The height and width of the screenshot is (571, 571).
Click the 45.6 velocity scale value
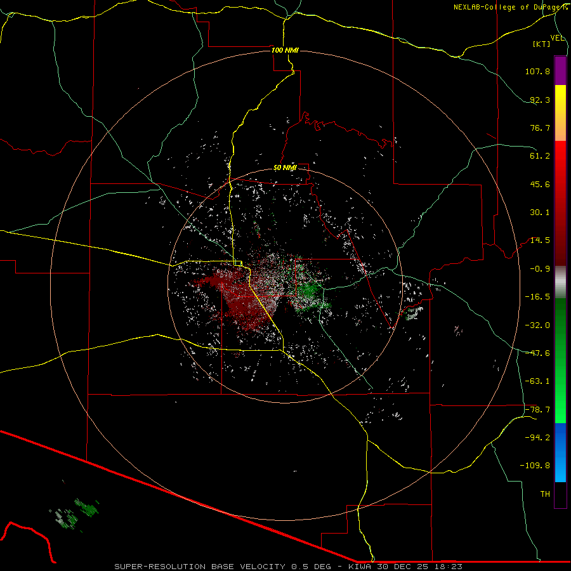pyautogui.click(x=540, y=184)
